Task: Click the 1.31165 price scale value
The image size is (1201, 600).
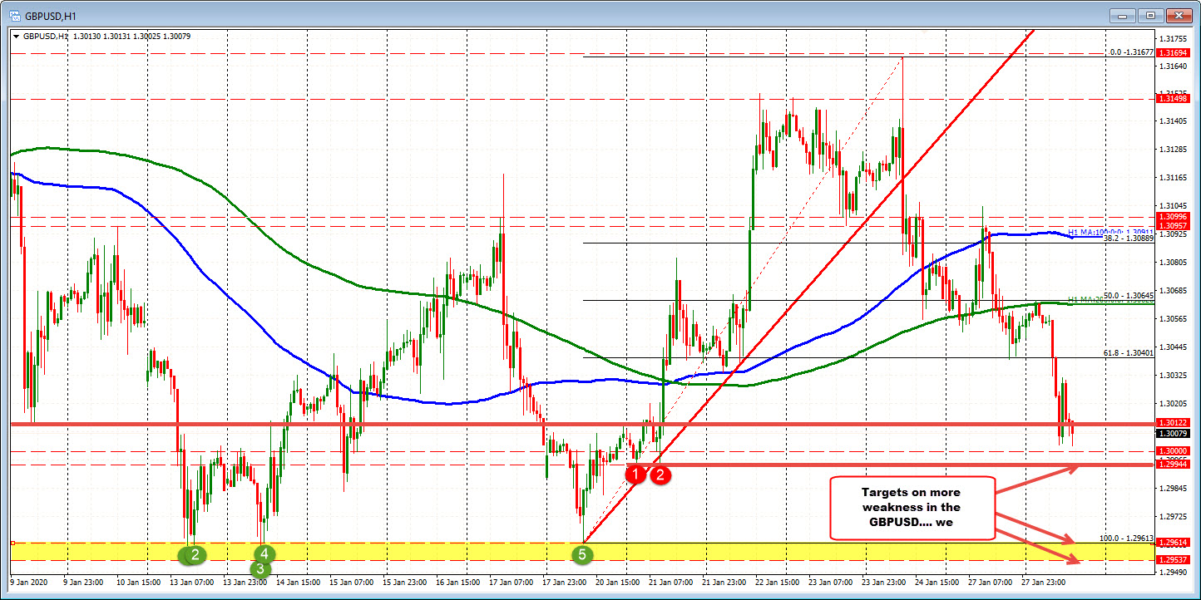Action: coord(1175,178)
